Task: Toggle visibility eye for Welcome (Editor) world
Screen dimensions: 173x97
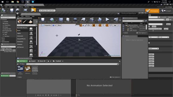Action: (123, 25)
